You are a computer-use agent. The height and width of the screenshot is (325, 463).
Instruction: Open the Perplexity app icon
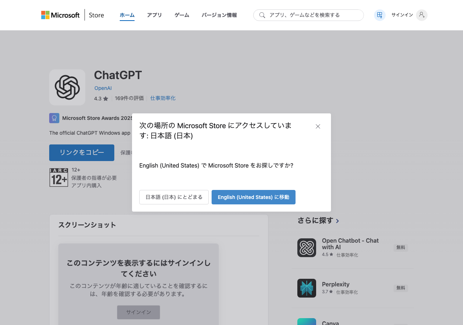click(x=307, y=288)
